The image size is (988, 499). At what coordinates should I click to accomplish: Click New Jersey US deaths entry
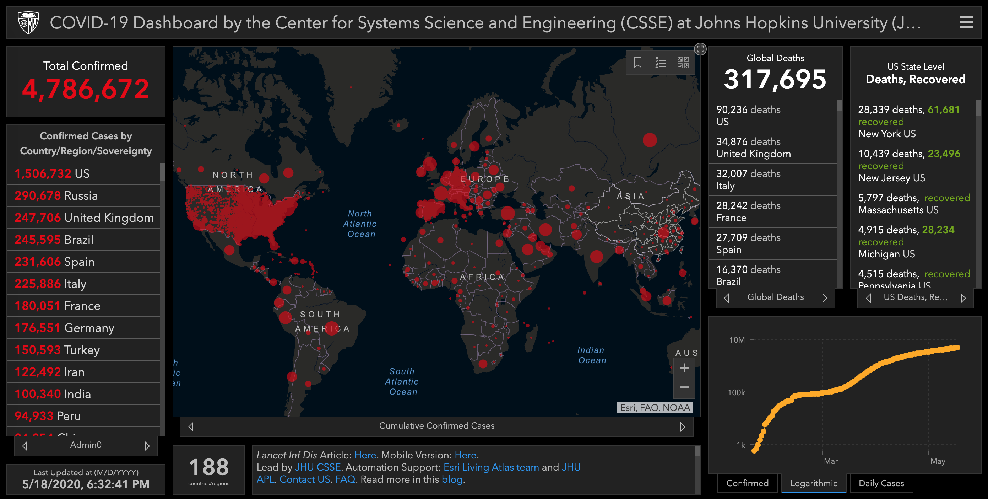(x=913, y=166)
